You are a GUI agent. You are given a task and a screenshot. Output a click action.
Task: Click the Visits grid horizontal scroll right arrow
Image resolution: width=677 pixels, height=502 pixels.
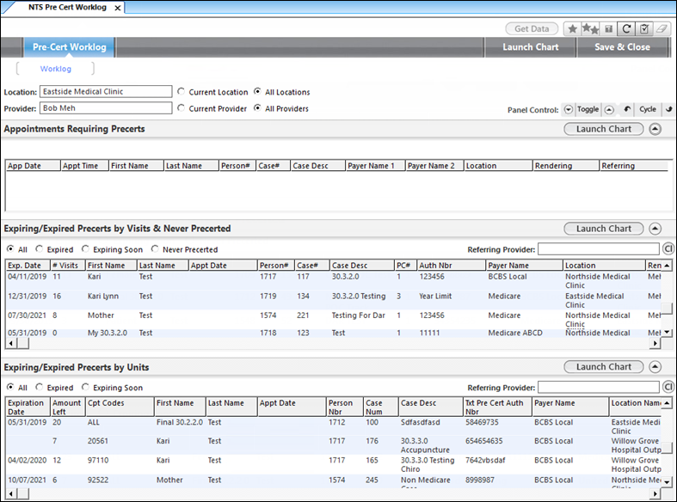[x=655, y=343]
